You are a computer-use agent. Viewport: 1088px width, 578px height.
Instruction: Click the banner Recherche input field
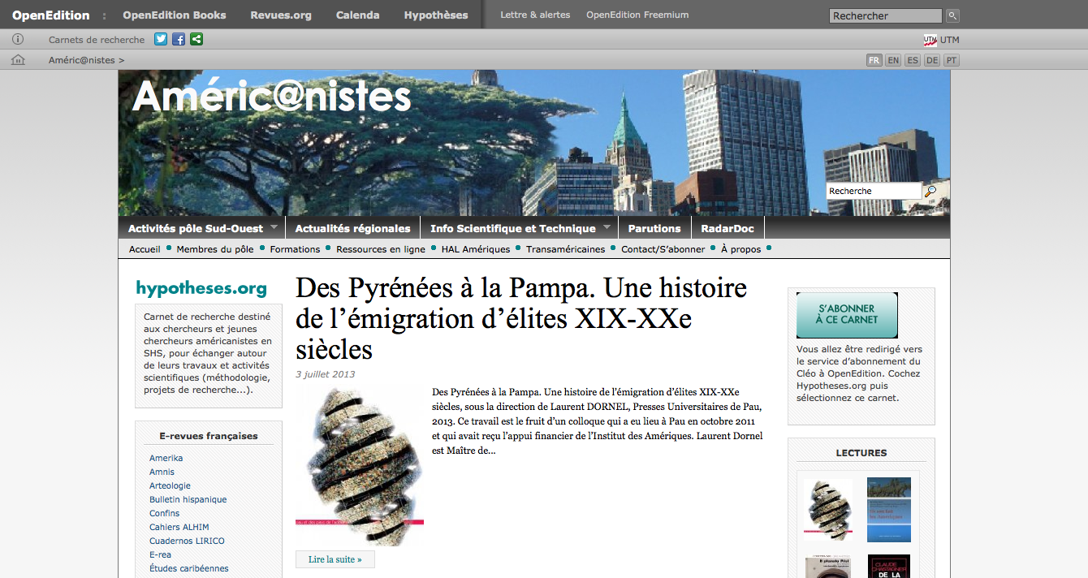(x=874, y=192)
